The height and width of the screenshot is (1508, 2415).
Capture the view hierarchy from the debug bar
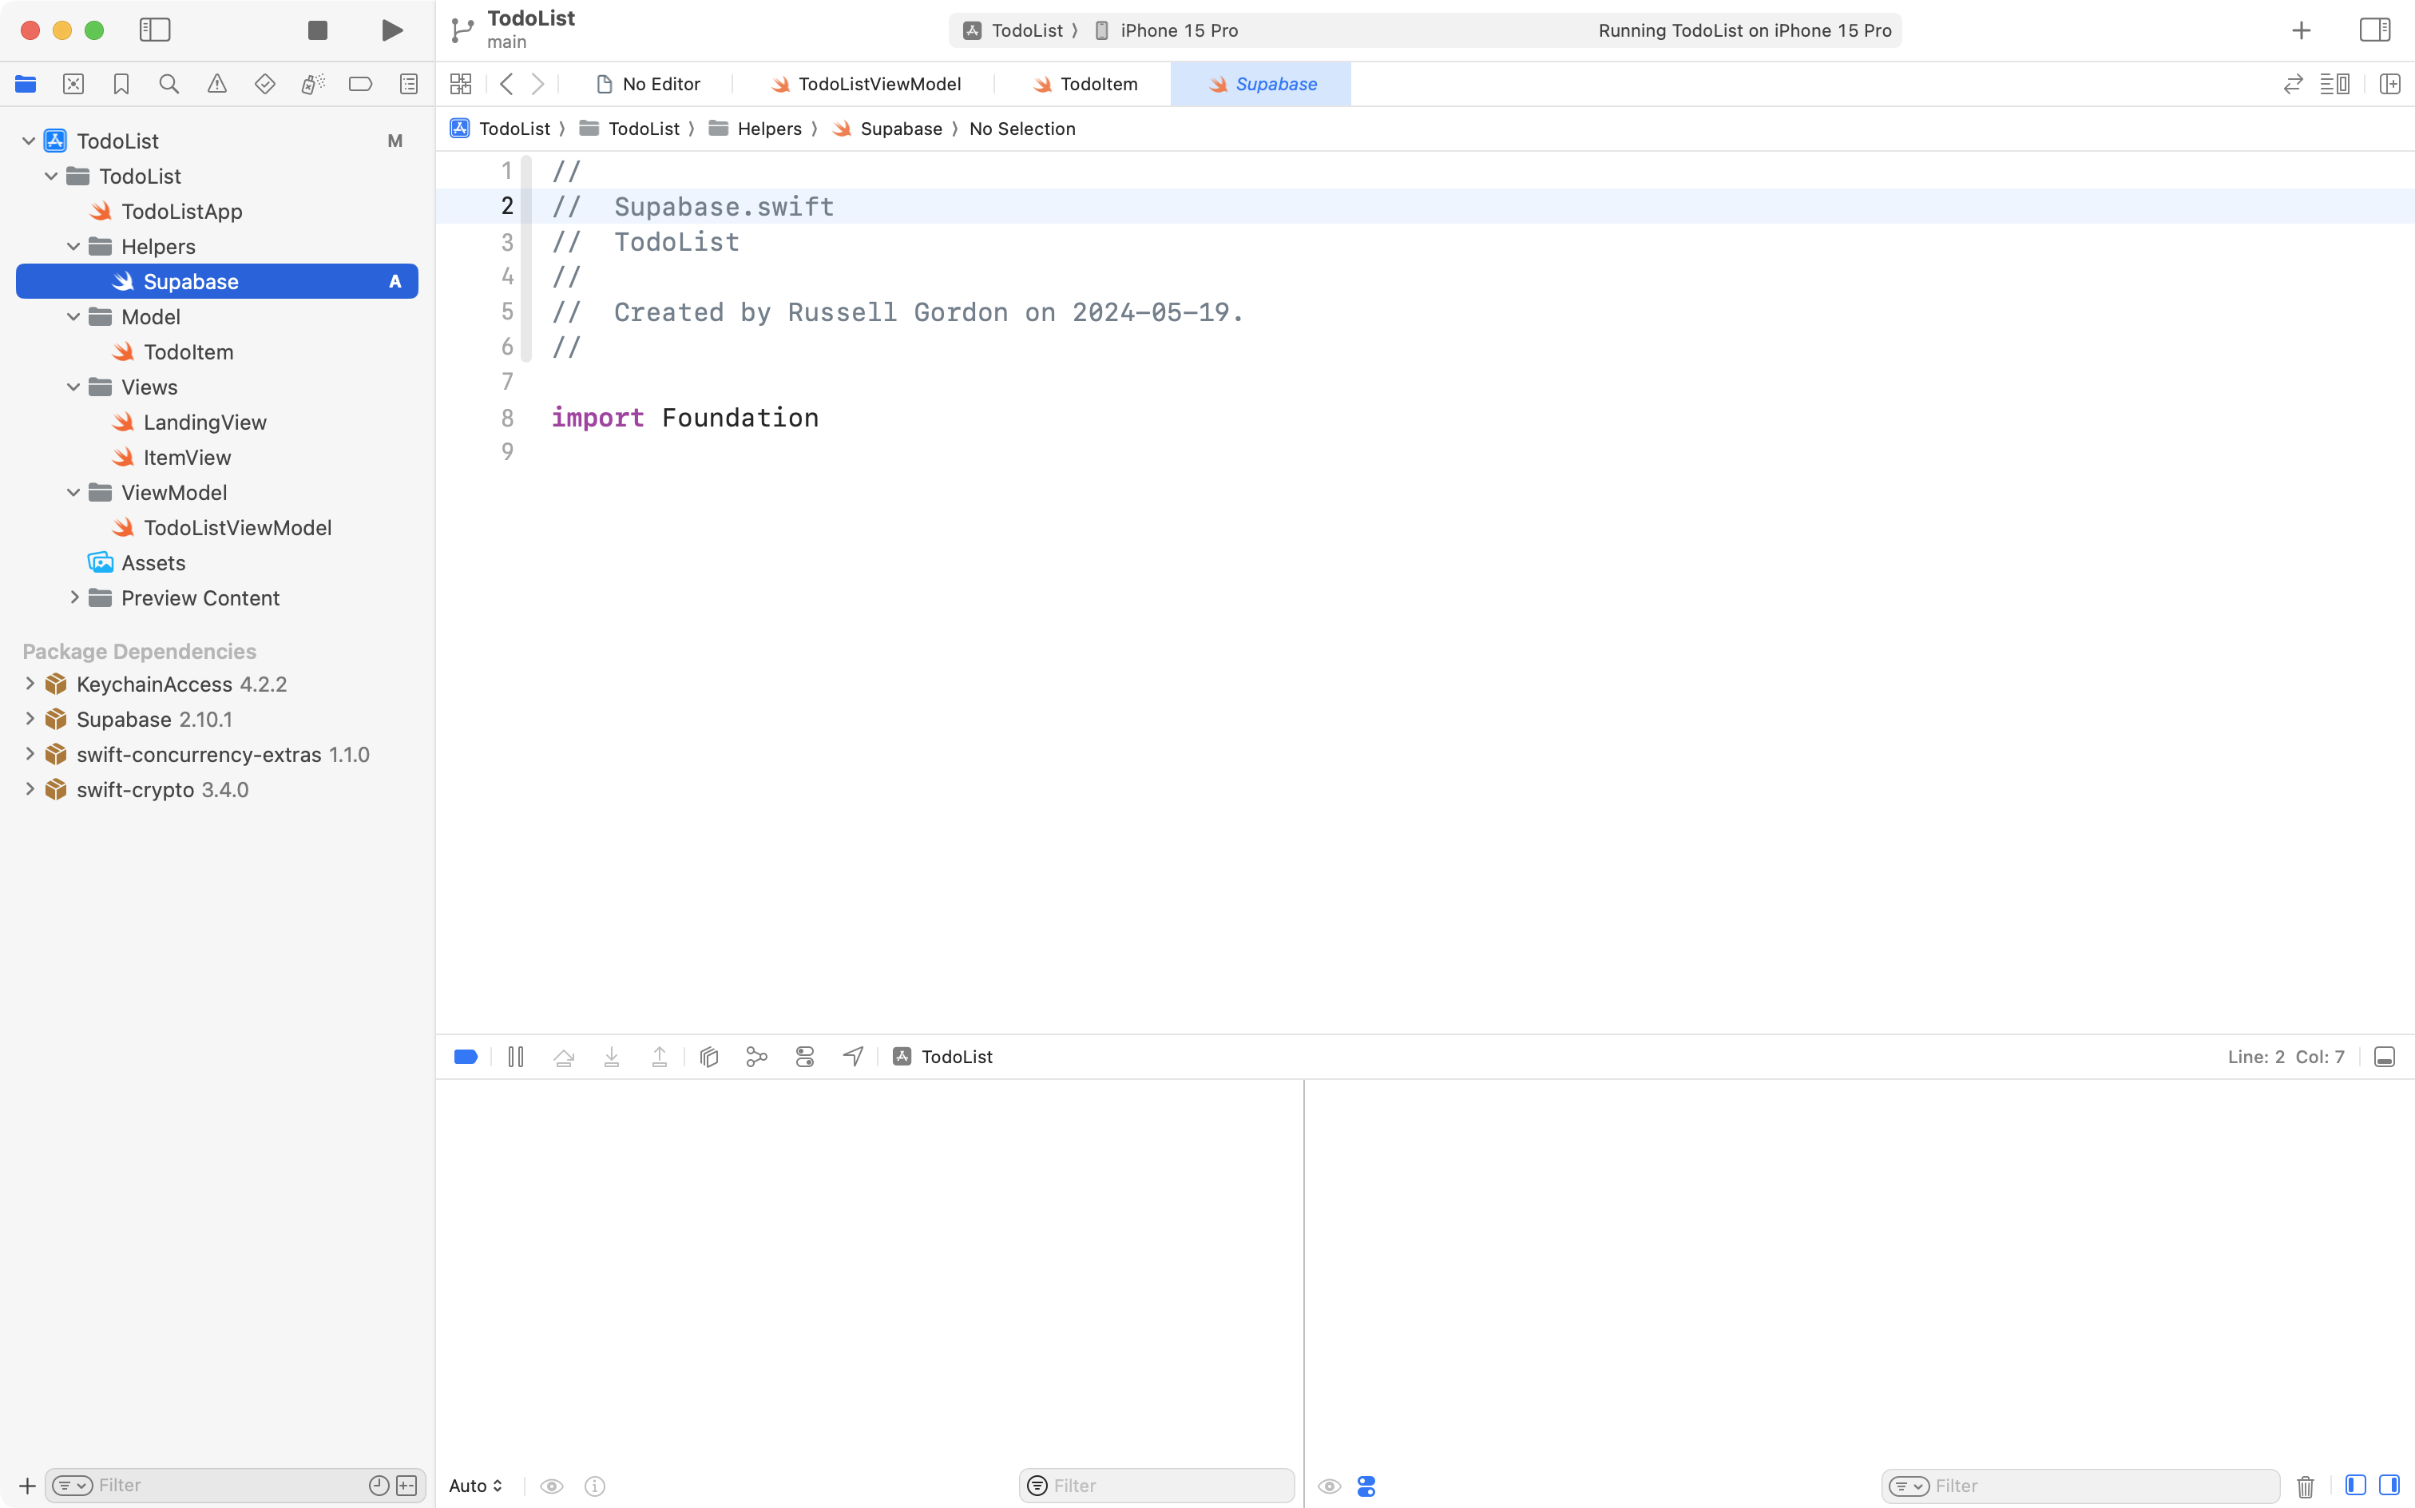tap(709, 1056)
